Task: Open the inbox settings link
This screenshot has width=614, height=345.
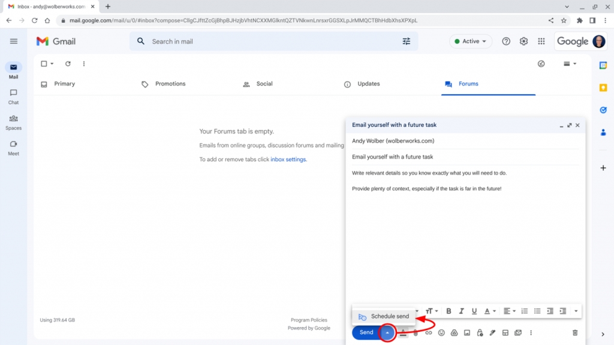Action: tap(288, 159)
